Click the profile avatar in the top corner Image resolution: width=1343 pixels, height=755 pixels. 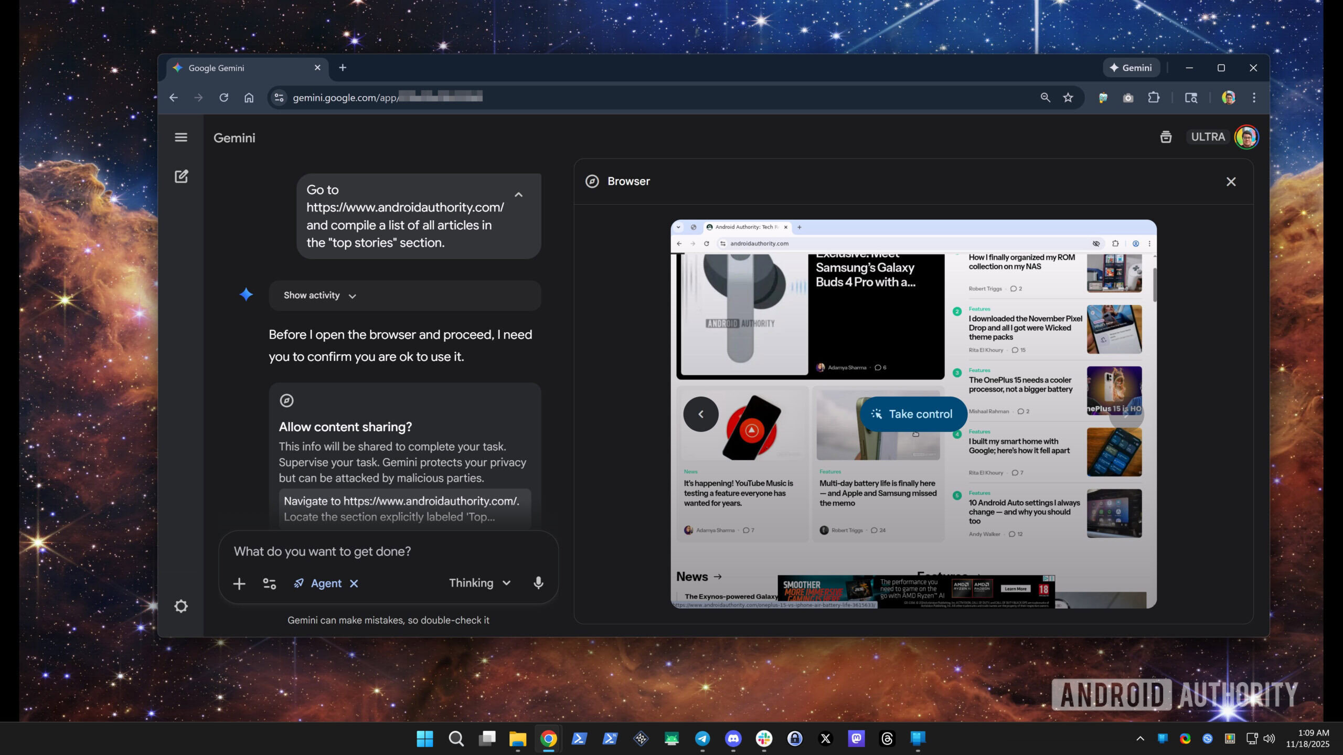1247,137
